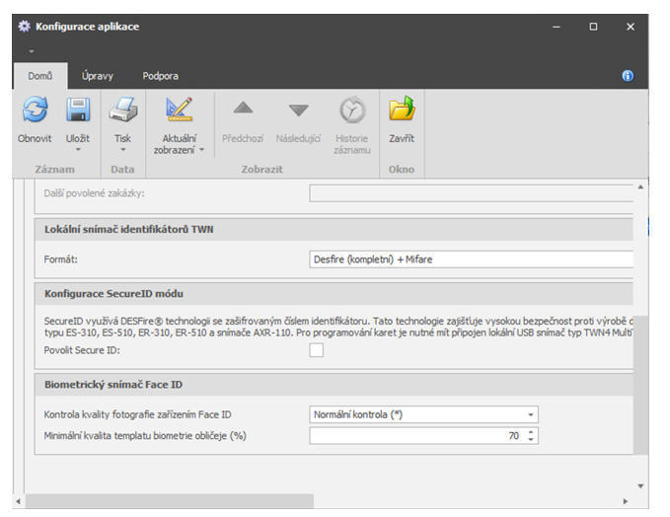Click the Předchozí up arrow icon
The image size is (670, 517).
point(243,111)
